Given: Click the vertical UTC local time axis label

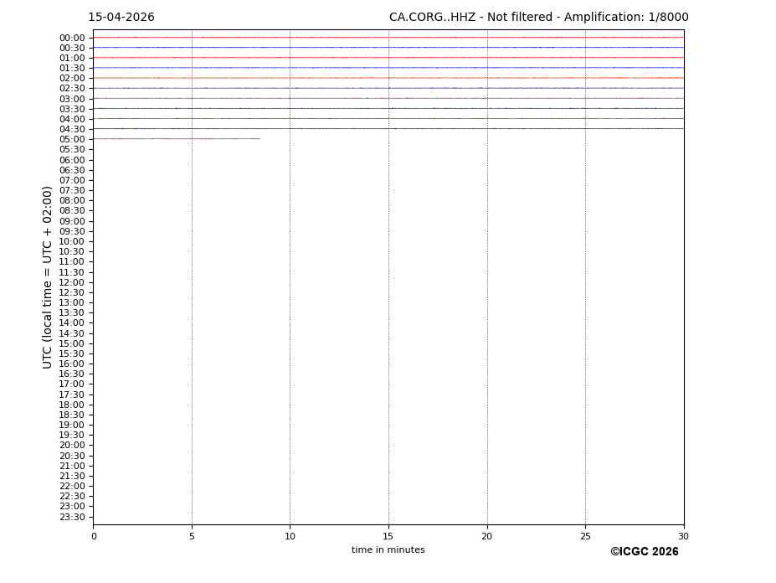Looking at the screenshot, I should tap(49, 277).
